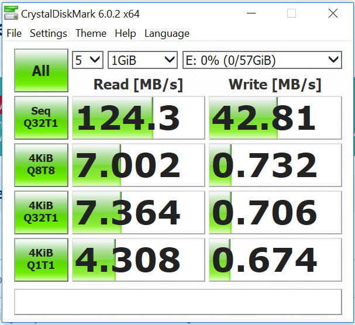Click the CrystalDiskMark app icon in title bar
This screenshot has height=325, width=355.
tap(11, 13)
